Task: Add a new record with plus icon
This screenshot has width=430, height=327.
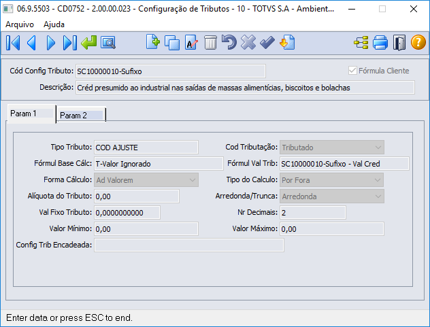Action: coord(153,42)
